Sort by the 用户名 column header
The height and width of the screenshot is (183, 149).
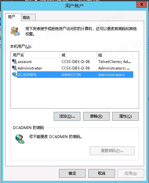[x=35, y=55]
